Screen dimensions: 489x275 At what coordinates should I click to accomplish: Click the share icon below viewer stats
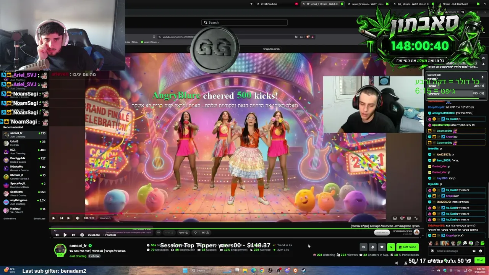click(396, 263)
